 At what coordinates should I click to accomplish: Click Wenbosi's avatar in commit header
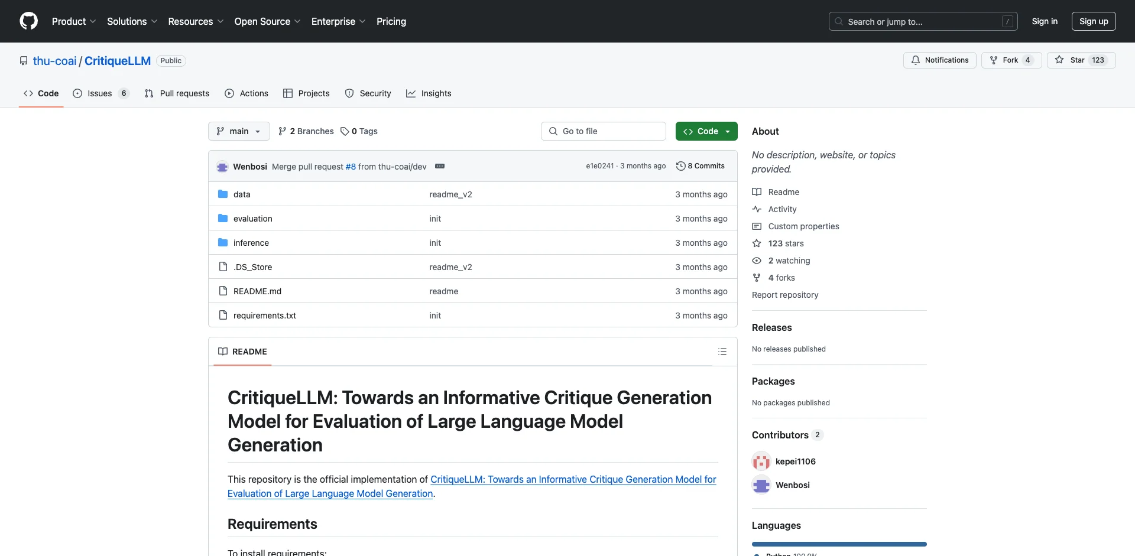pyautogui.click(x=222, y=167)
